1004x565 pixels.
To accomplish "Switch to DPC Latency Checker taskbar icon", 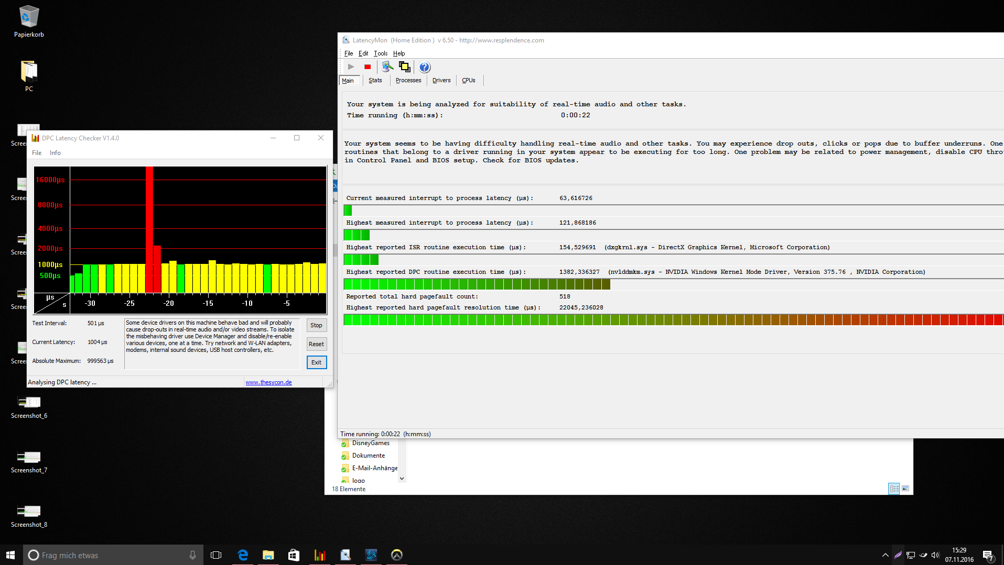I will pos(320,555).
